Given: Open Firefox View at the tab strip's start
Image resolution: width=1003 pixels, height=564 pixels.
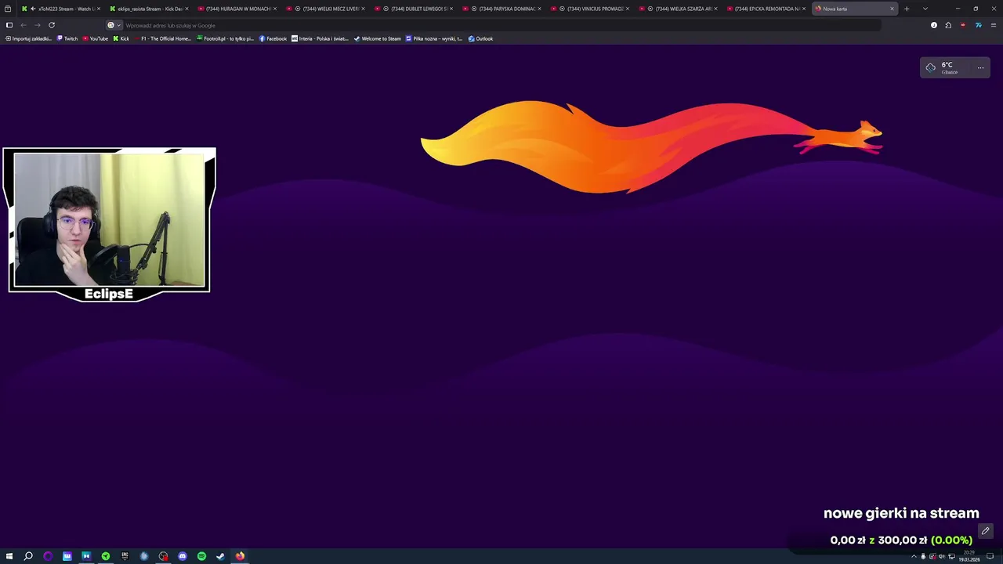Looking at the screenshot, I should pos(8,9).
